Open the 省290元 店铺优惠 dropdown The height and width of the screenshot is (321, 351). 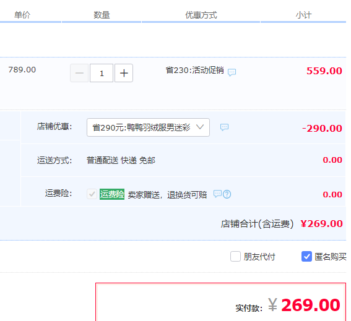(x=148, y=127)
